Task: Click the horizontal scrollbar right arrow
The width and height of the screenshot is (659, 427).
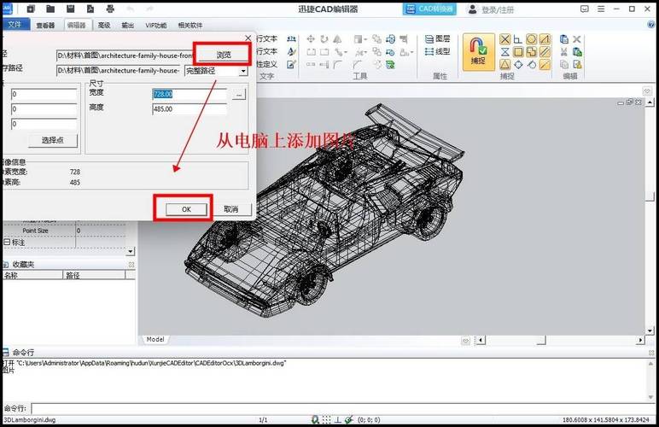Action: click(640, 340)
